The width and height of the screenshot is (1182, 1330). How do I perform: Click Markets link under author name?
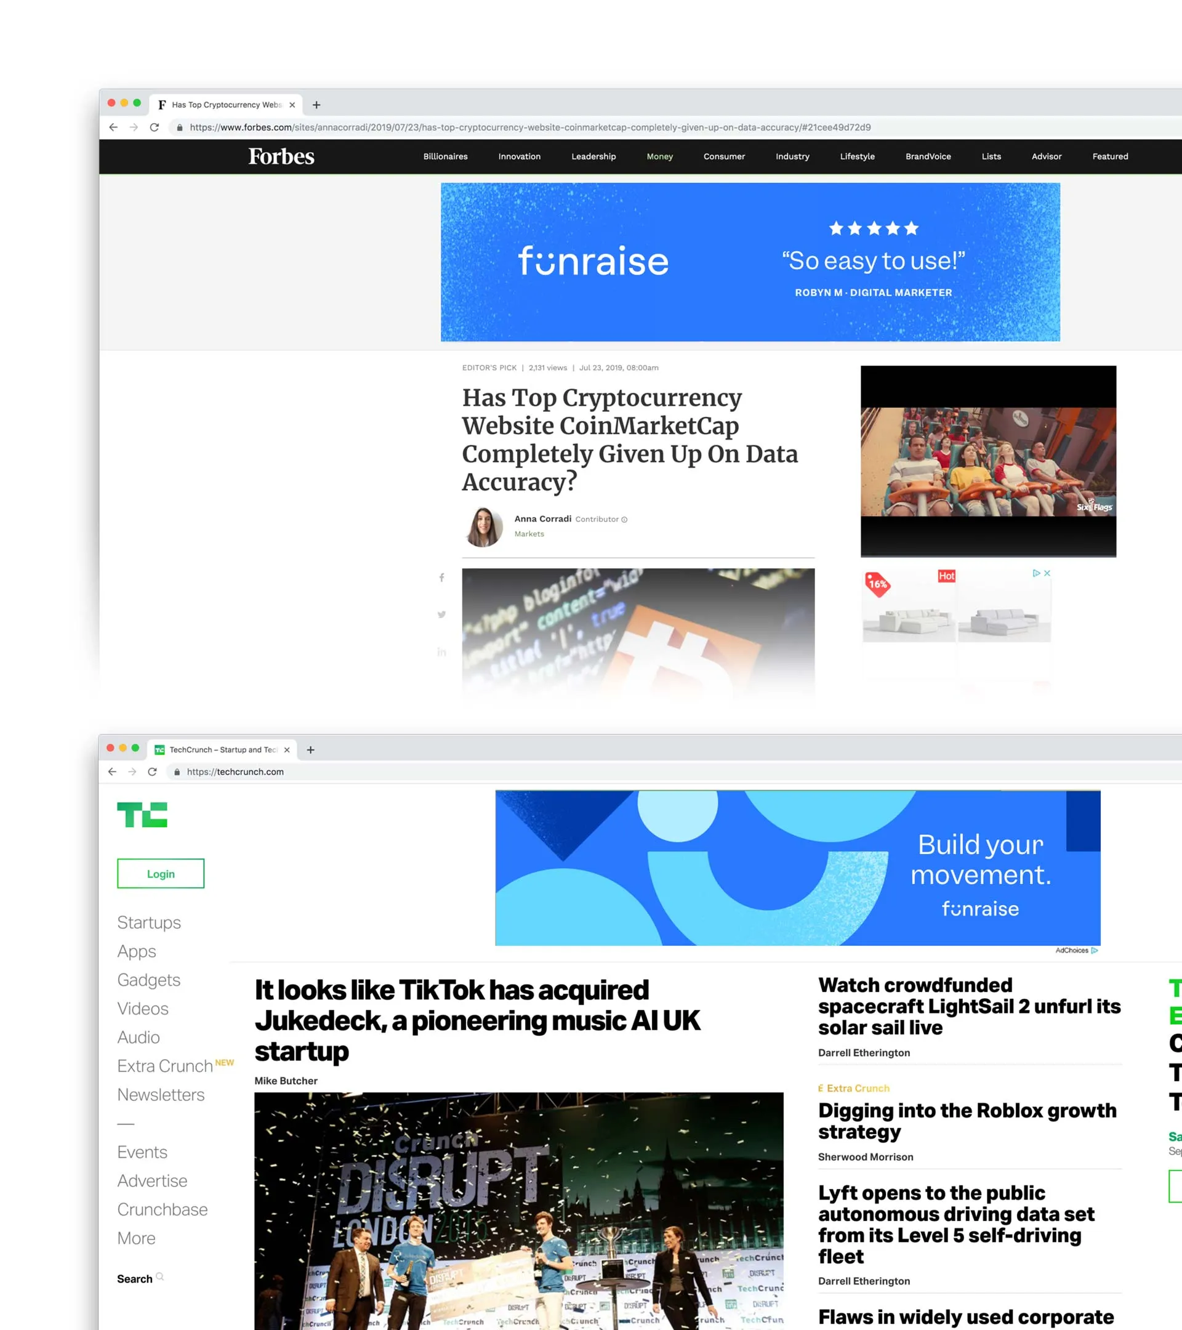(529, 534)
